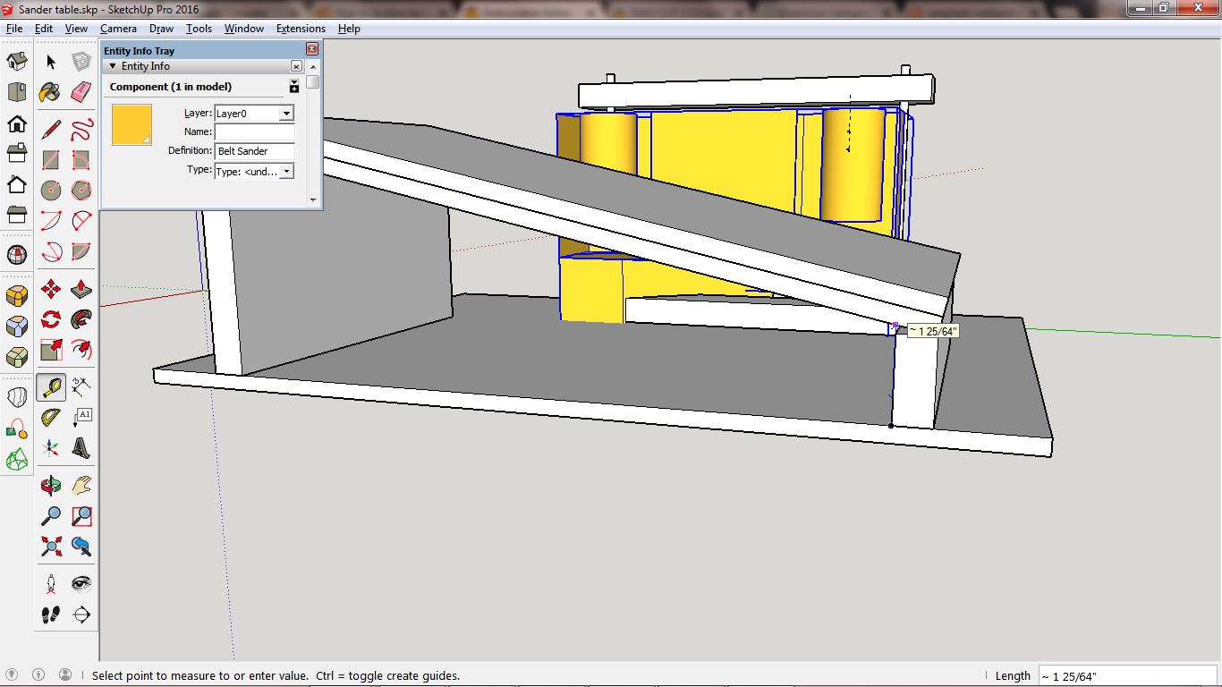The image size is (1222, 687).
Task: Activate the Look Around eye tool
Action: (81, 584)
